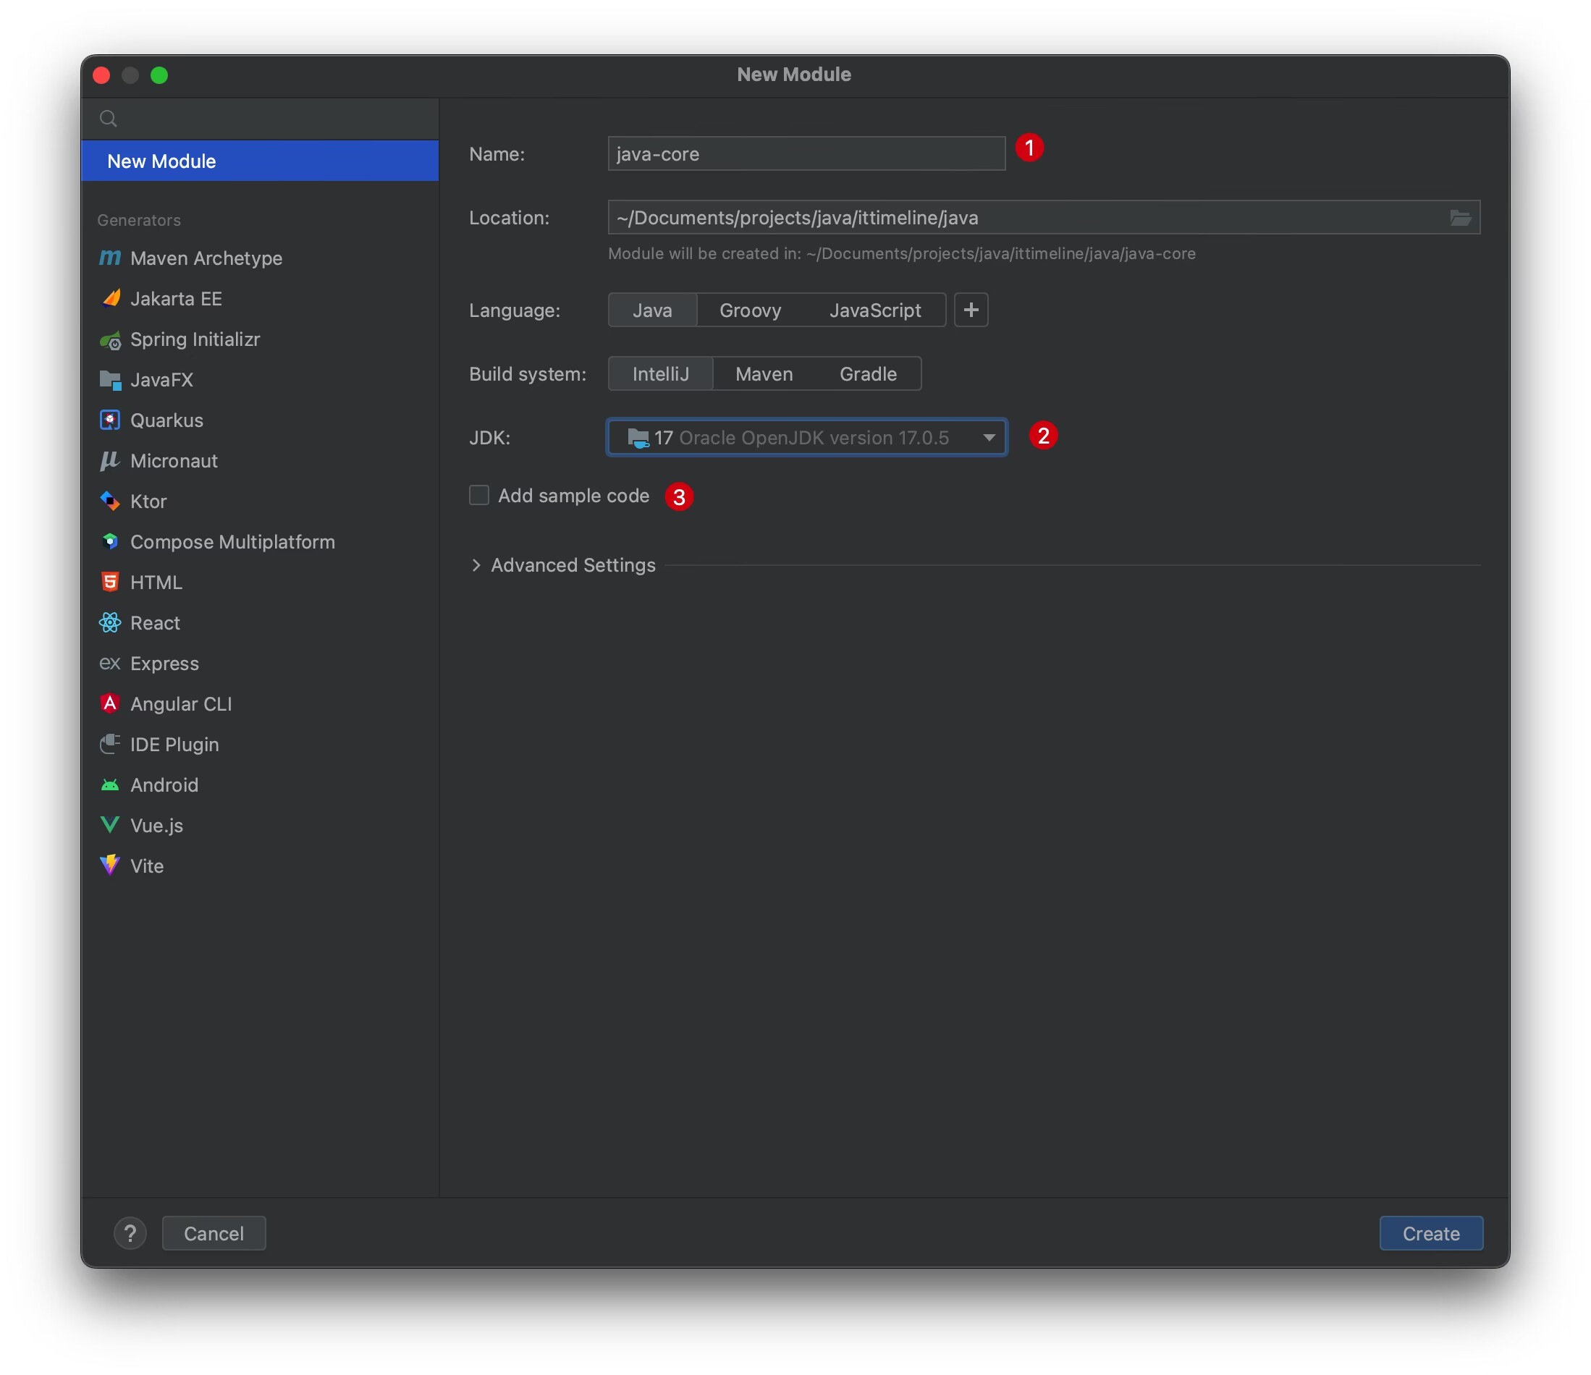The width and height of the screenshot is (1591, 1375).
Task: Open the JavaFX generator entry
Action: (261, 379)
